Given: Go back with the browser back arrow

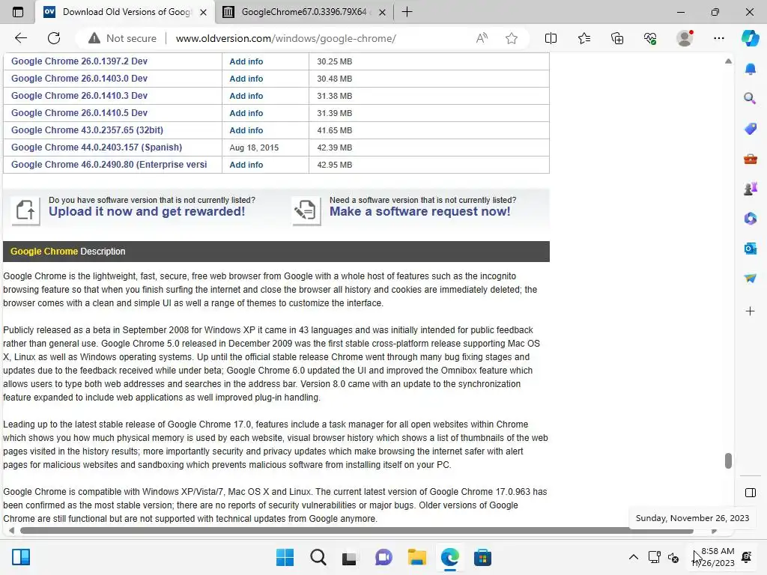Looking at the screenshot, I should click(x=21, y=38).
